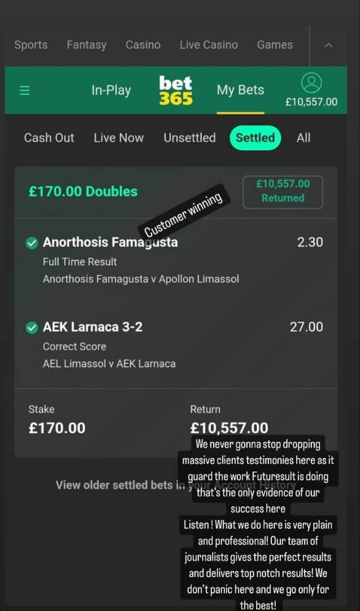
Task: Go to the Casino section
Action: click(143, 45)
